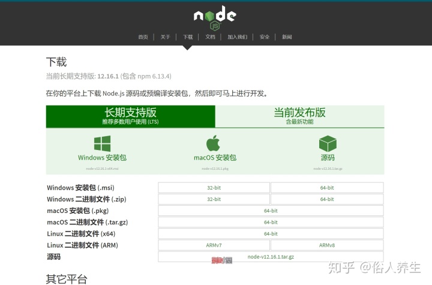Download 32-bit Windows 安装包 (.msi)
This screenshot has height=285, width=432.
click(214, 188)
